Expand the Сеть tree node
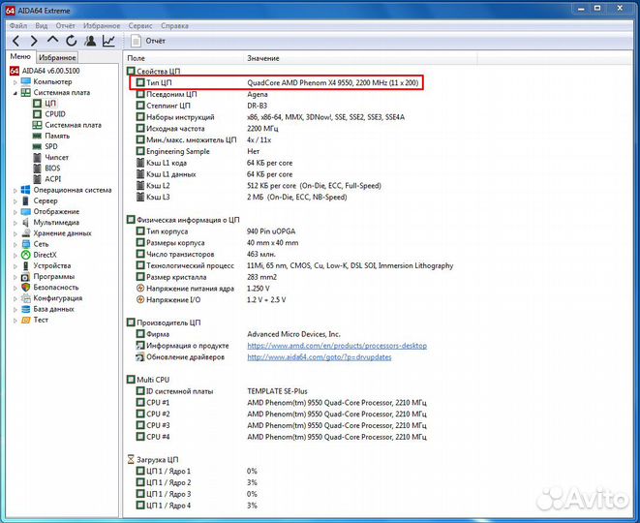Screen dimensions: 640x523 pos(15,245)
